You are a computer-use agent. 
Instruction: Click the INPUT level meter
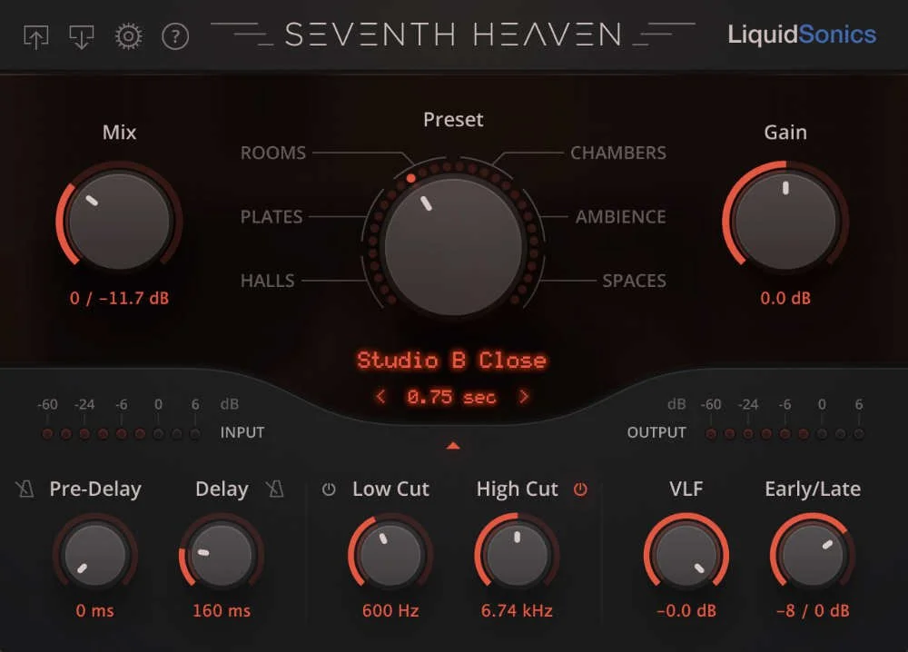point(121,434)
